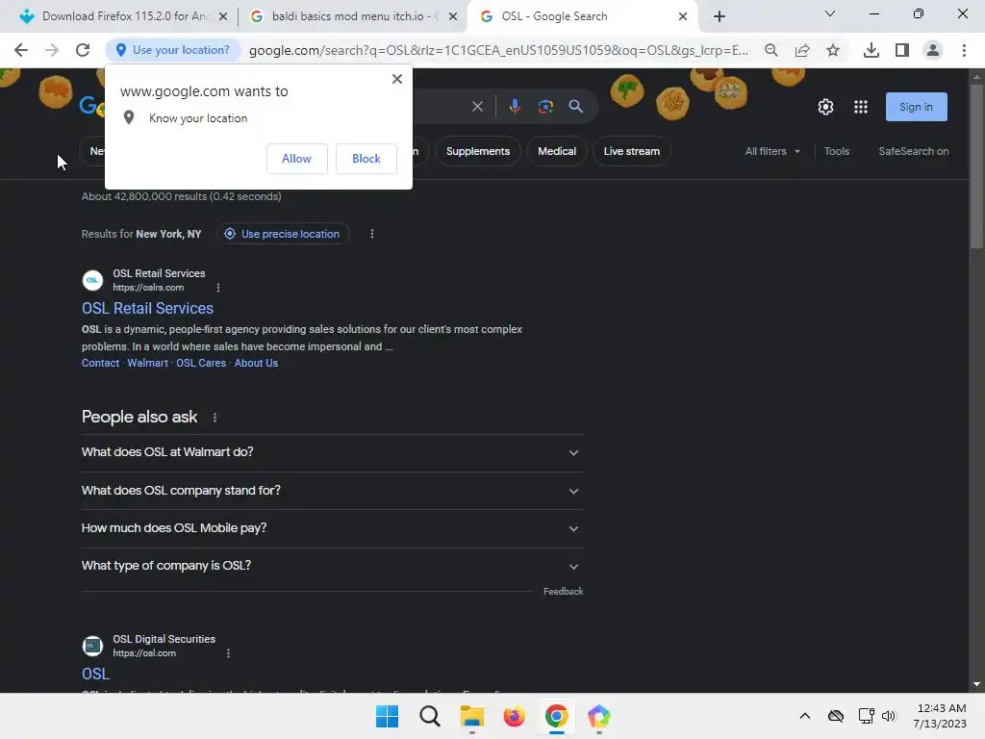Viewport: 985px width, 739px height.
Task: Select the Supplements filter chip
Action: [x=477, y=151]
